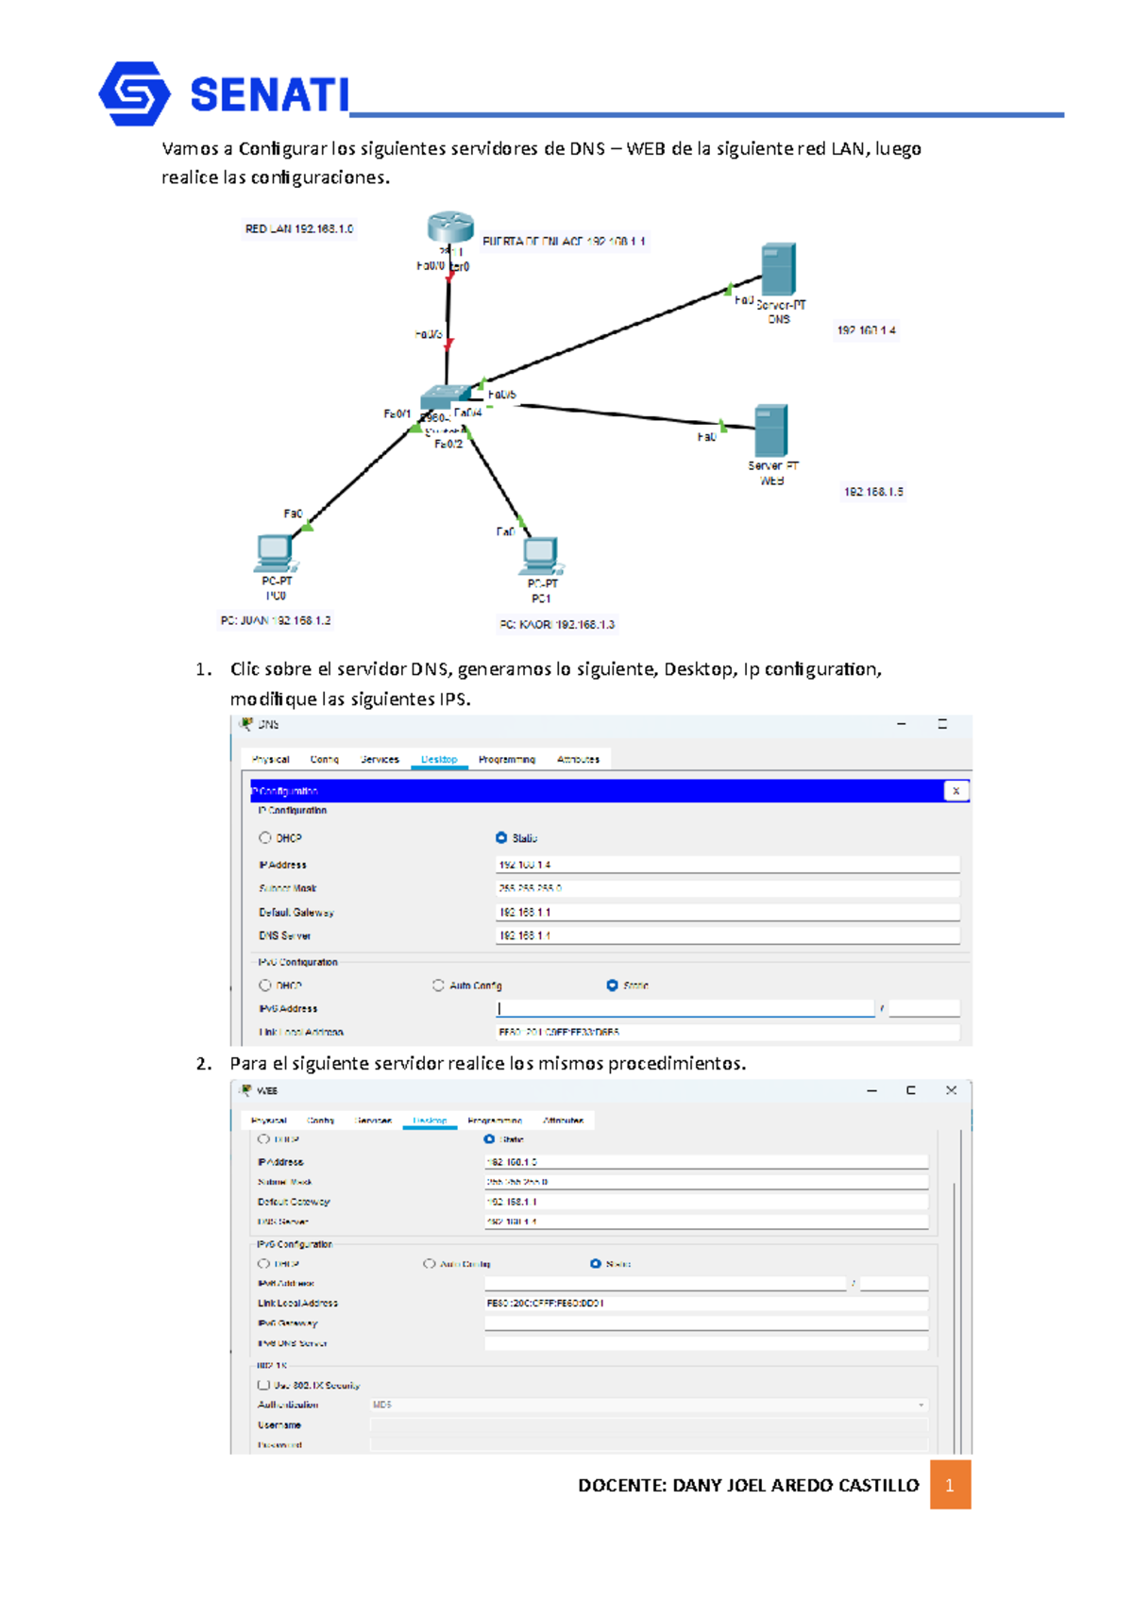Viewport: 1133px width, 1601px height.
Task: Maximize the WEB window
Action: pyautogui.click(x=911, y=1090)
